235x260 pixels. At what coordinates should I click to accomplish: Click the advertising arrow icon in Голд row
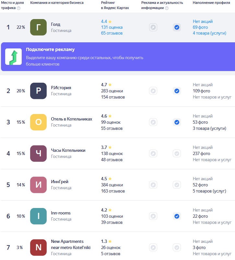pos(153,27)
